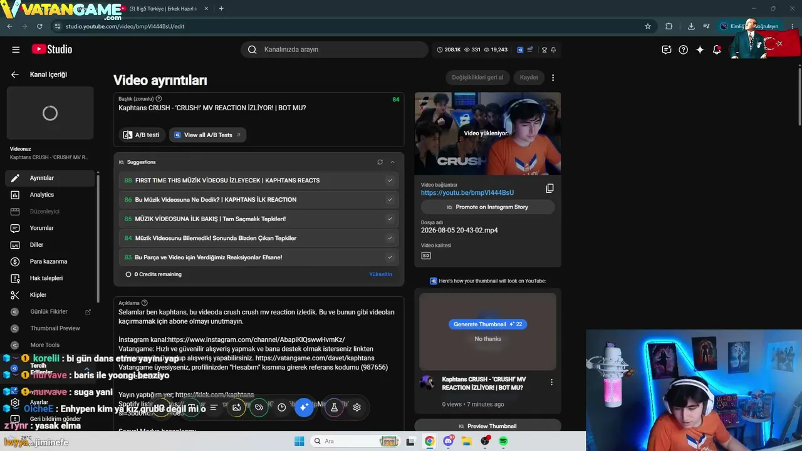Click the Kaydet save button
Image resolution: width=802 pixels, height=451 pixels.
tap(529, 78)
